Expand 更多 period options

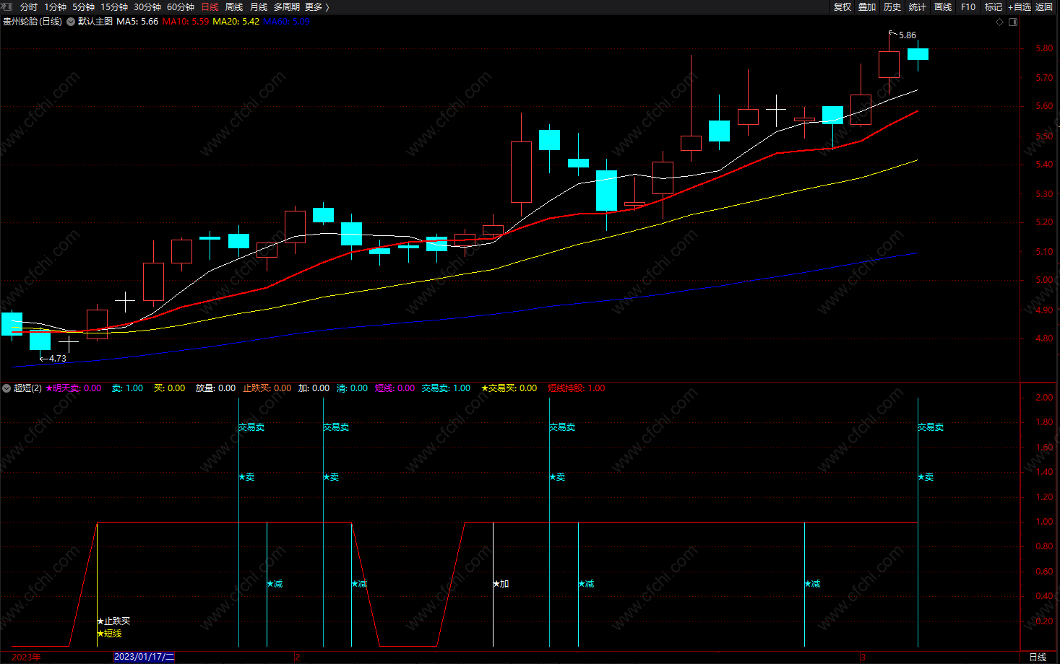[316, 6]
